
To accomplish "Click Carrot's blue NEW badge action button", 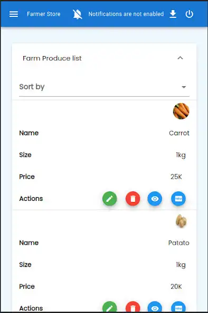I will (178, 199).
